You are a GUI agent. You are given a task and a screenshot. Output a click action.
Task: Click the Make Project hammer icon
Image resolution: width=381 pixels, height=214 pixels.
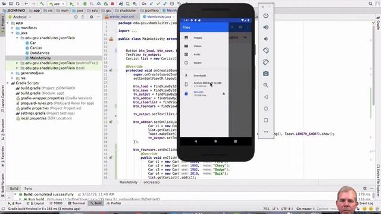(x=42, y=4)
